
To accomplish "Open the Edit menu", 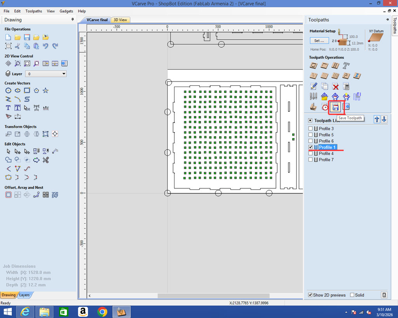I will click(17, 11).
